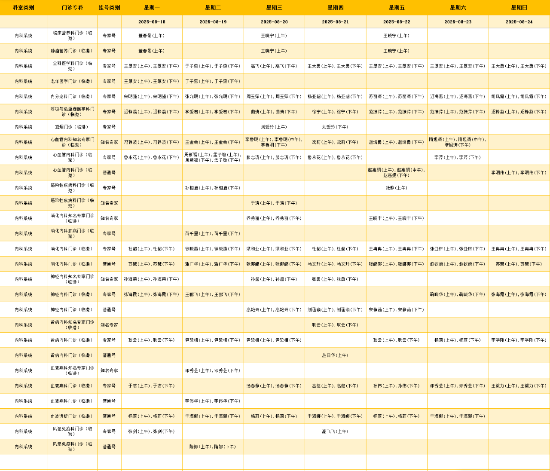Click the cell listing doctor 马文玲
This screenshot has width=550, height=471.
(336, 264)
